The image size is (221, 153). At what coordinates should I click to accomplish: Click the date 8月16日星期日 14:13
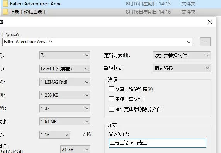coord(148,3)
